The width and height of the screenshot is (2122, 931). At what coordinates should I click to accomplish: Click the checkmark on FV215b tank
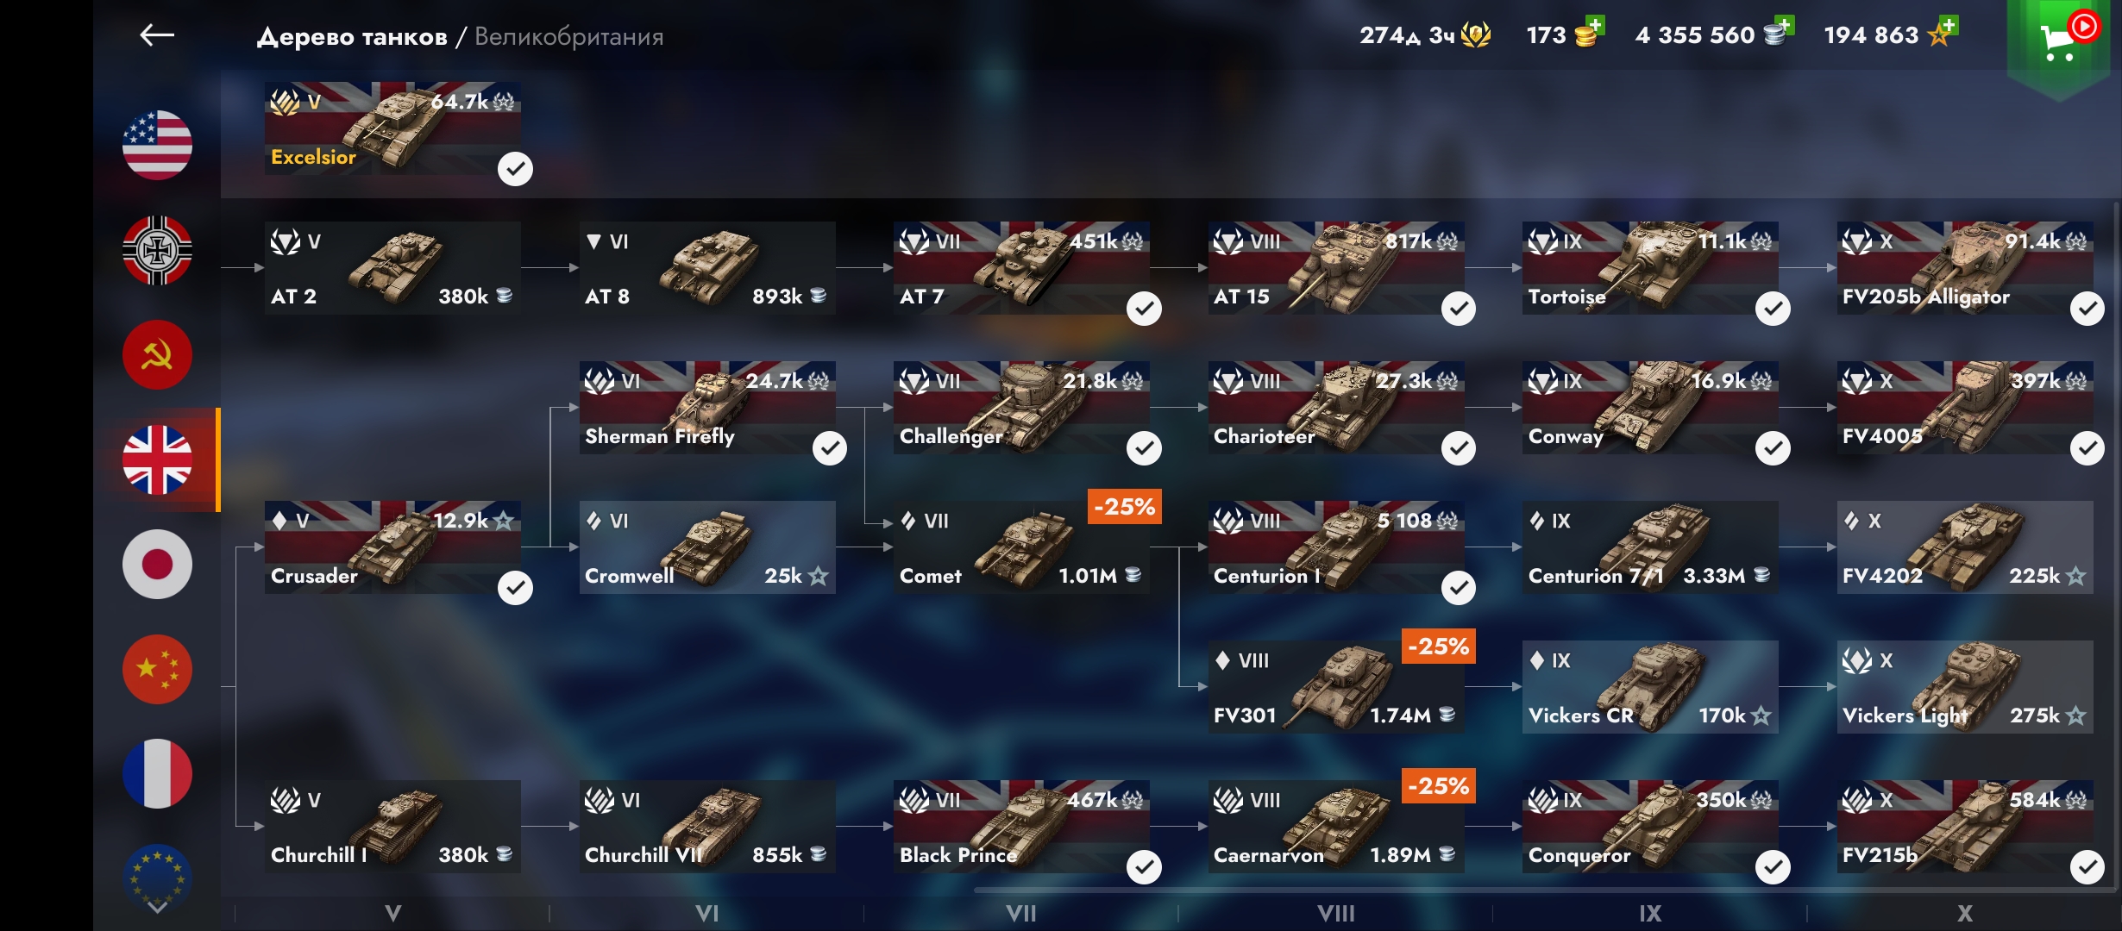pos(2087,867)
